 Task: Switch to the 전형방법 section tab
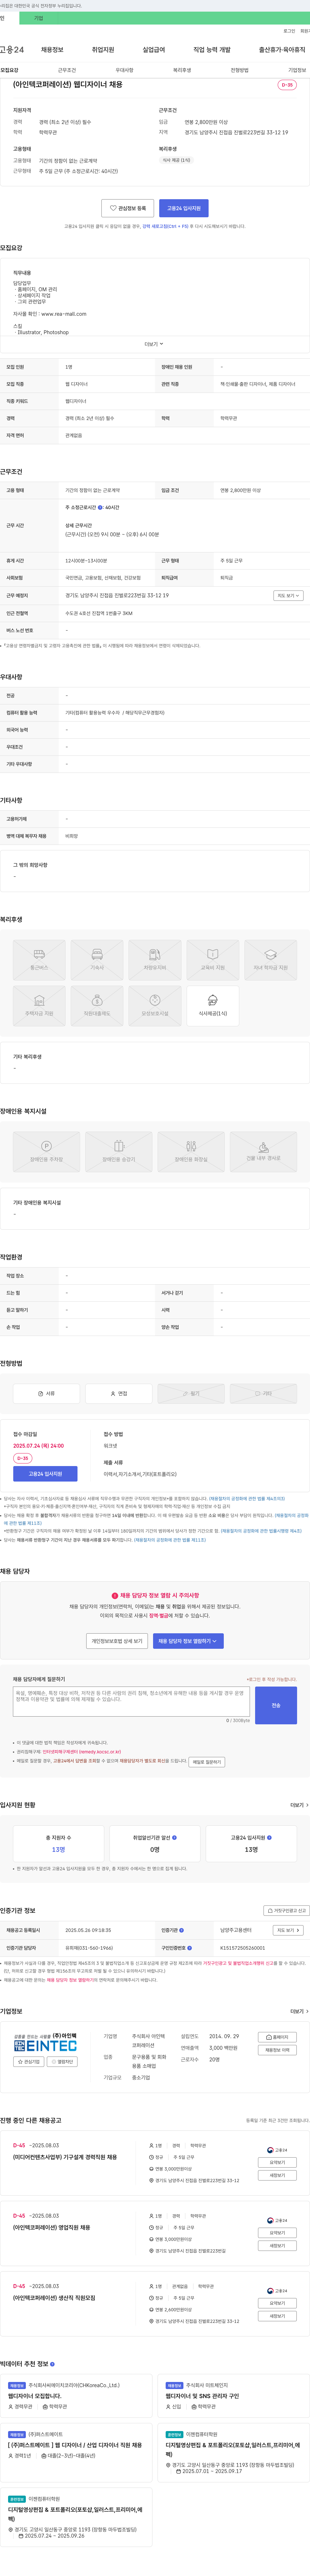(240, 70)
